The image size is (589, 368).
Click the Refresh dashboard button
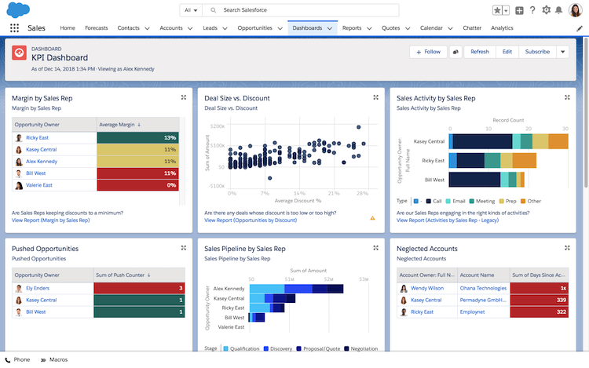coord(479,52)
